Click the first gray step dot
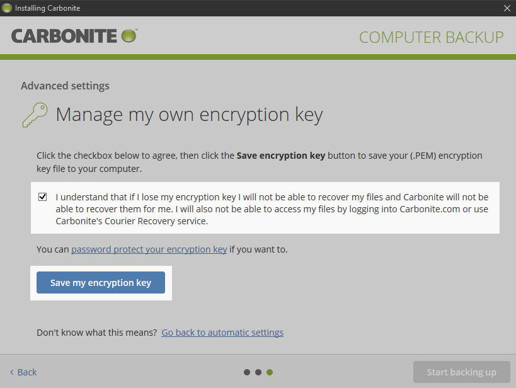 pyautogui.click(x=247, y=372)
